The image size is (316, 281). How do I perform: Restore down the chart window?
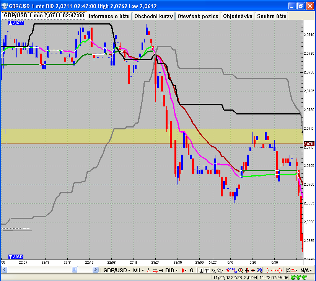[x=301, y=6]
